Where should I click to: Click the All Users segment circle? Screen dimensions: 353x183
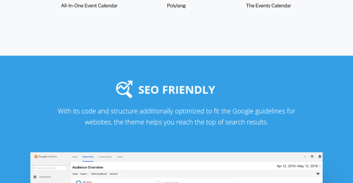tap(78, 182)
